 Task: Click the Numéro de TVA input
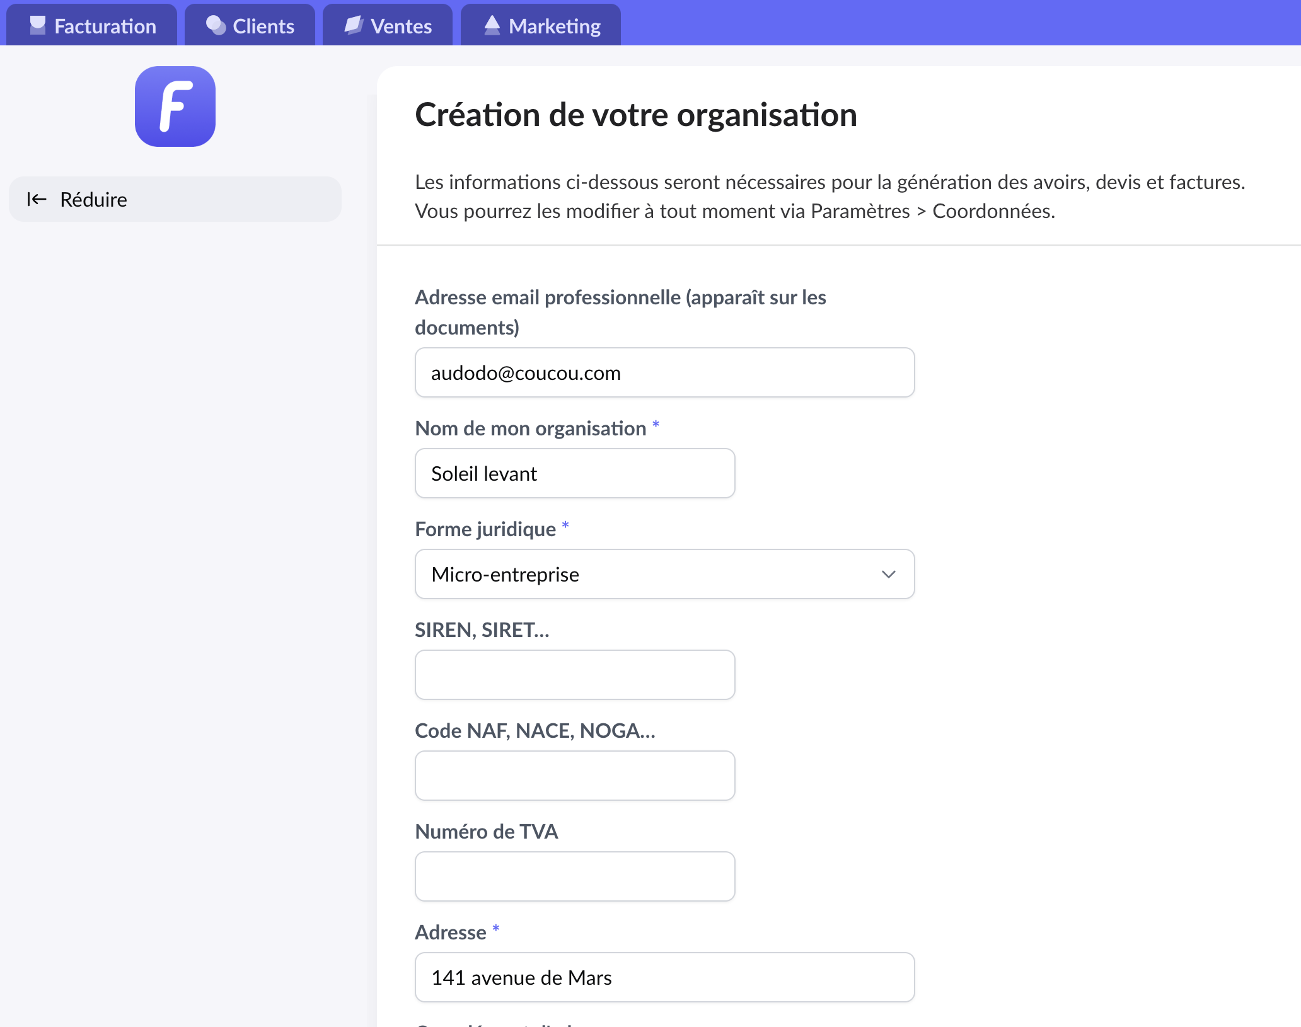pos(575,876)
